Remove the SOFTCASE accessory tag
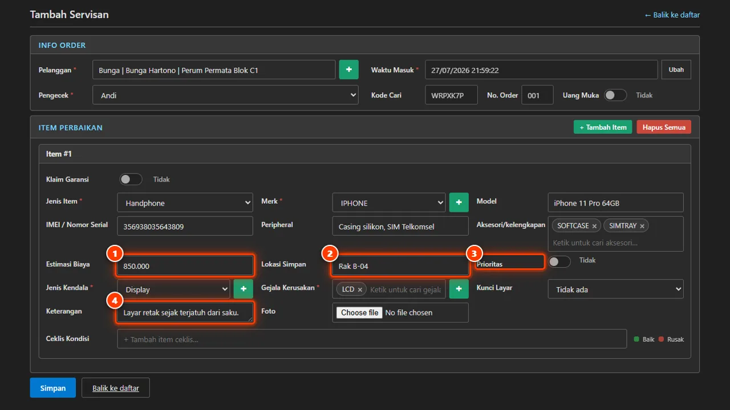Image resolution: width=730 pixels, height=410 pixels. click(x=594, y=226)
